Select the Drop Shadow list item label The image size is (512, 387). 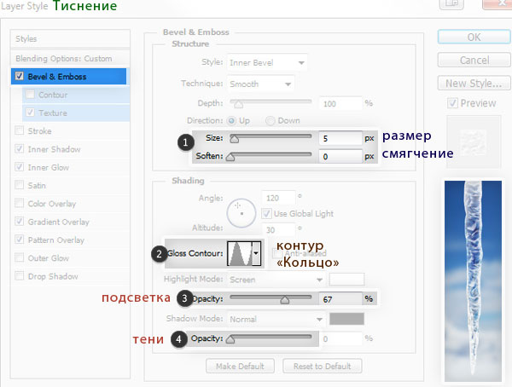[x=53, y=276]
